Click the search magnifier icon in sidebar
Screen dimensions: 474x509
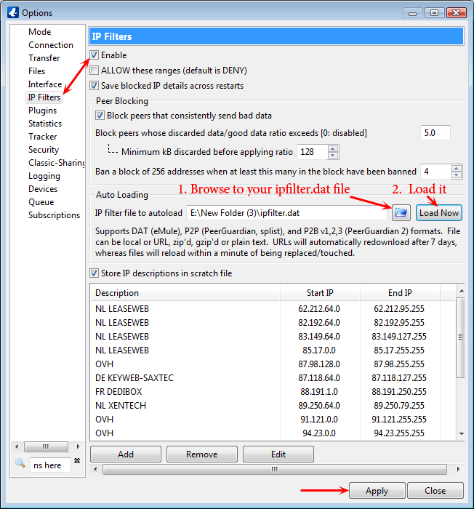click(20, 464)
